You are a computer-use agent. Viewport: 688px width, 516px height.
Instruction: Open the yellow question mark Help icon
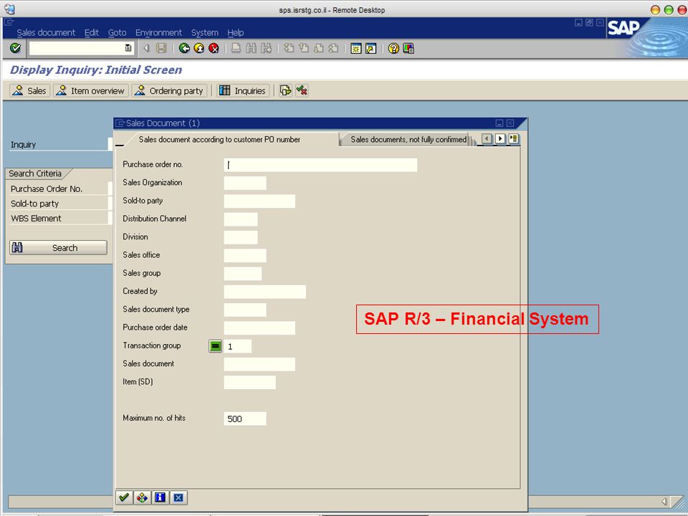coord(393,48)
